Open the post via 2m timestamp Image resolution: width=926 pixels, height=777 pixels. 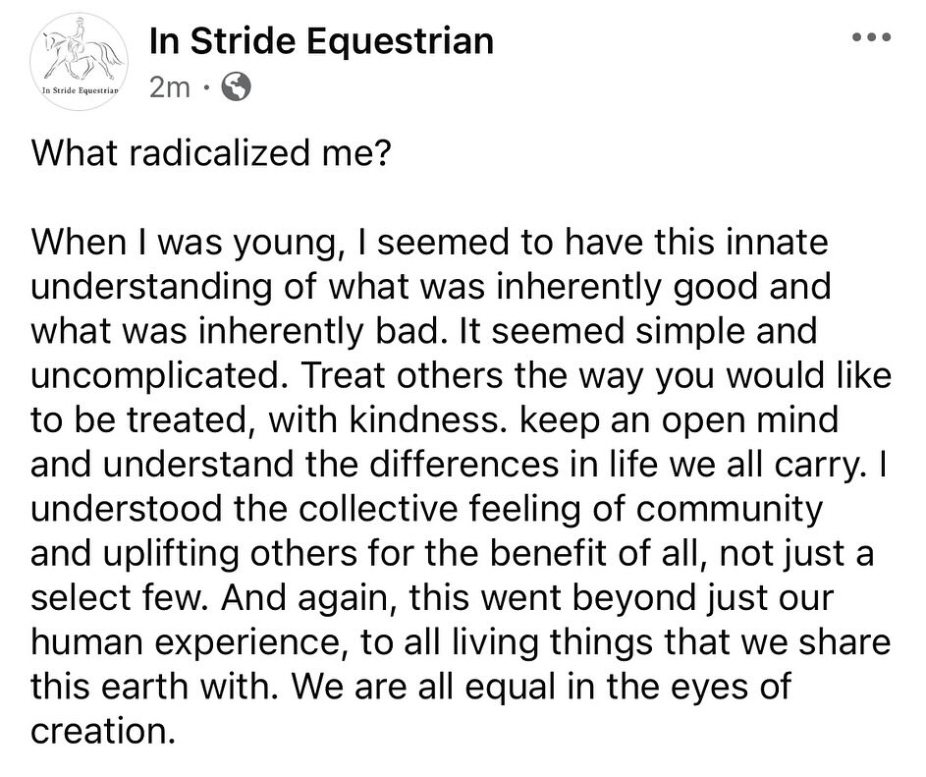click(169, 87)
